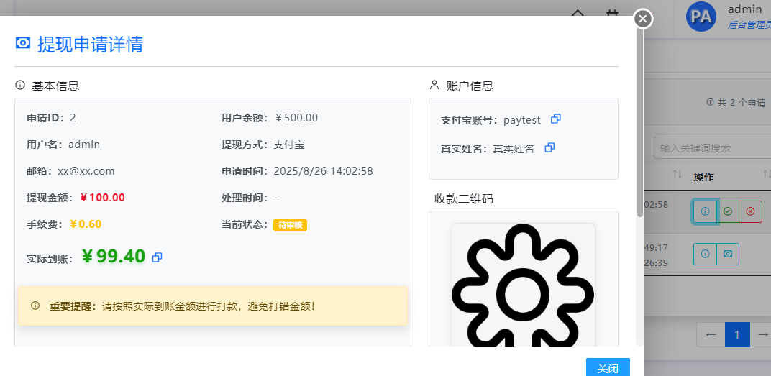Click the green approve icon in first row
Screen dimensions: 771x376
click(728, 211)
